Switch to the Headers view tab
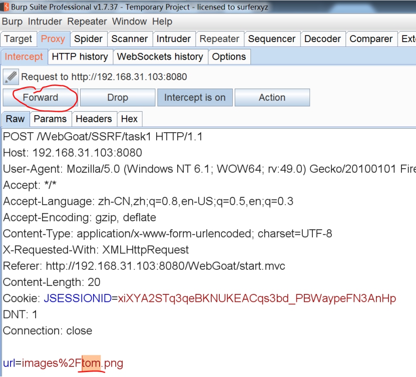Viewport: 416px width, 377px height. pyautogui.click(x=94, y=119)
